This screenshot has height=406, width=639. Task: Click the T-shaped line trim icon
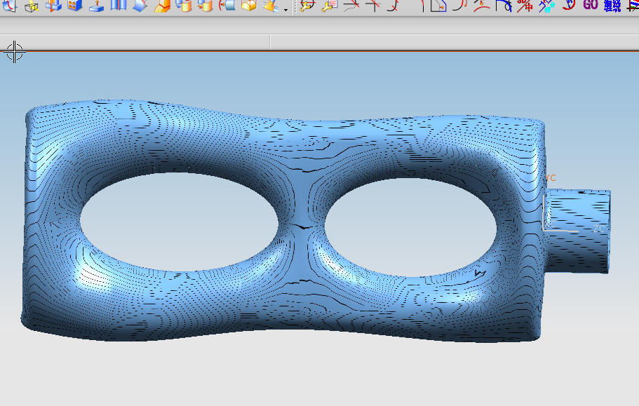[373, 6]
